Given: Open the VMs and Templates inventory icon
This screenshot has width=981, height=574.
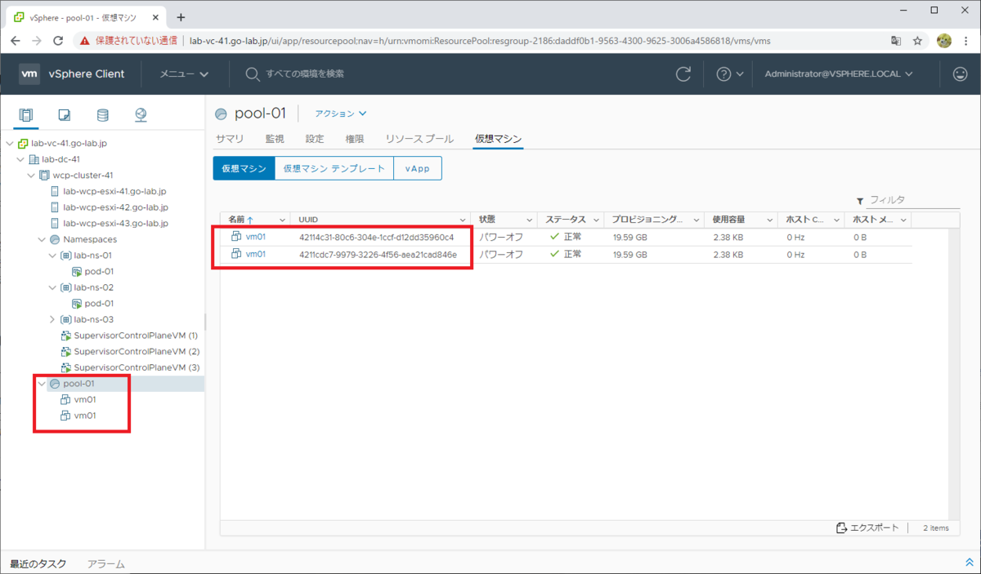Looking at the screenshot, I should pos(64,115).
